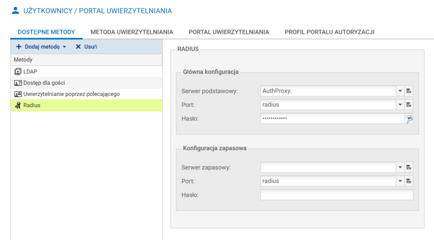Viewport: 434px width, 240px height.
Task: Select Dostęp dla gości in methods list
Action: pyautogui.click(x=44, y=83)
